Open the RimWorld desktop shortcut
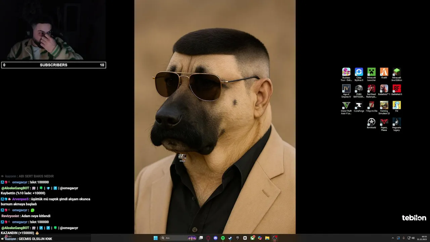Screen dimensions: 430x242 [371, 123]
